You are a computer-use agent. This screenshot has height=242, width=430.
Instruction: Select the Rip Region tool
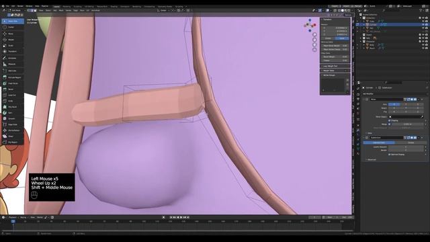pos(13,142)
